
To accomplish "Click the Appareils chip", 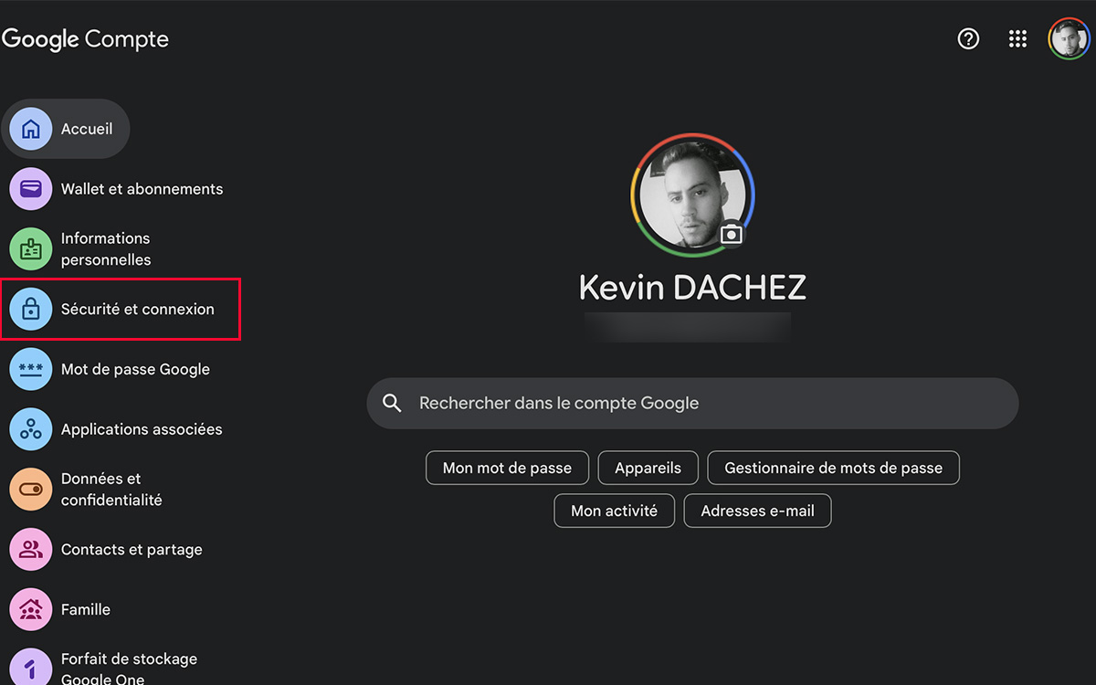I will coord(648,468).
